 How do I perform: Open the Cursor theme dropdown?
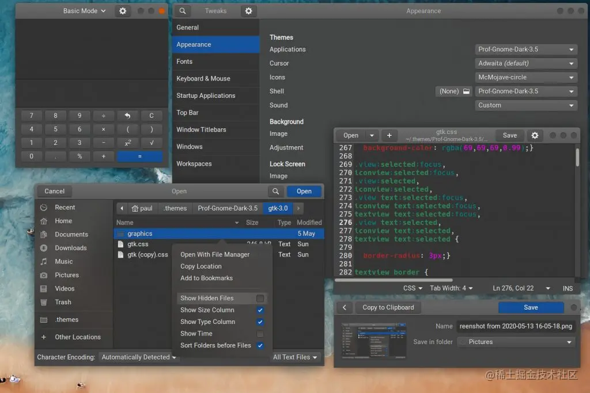[x=525, y=63]
